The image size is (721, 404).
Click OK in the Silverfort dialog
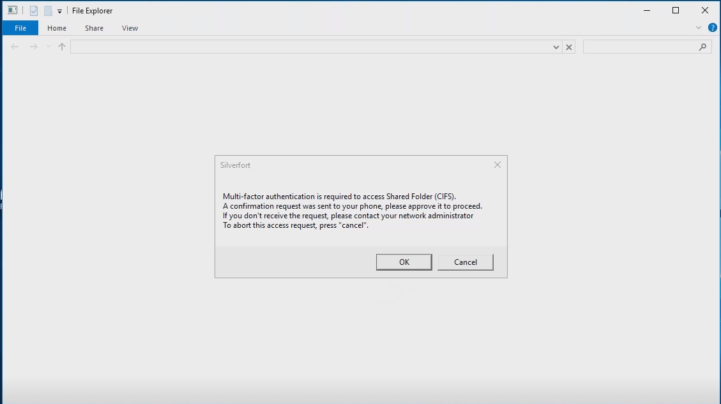coord(404,262)
